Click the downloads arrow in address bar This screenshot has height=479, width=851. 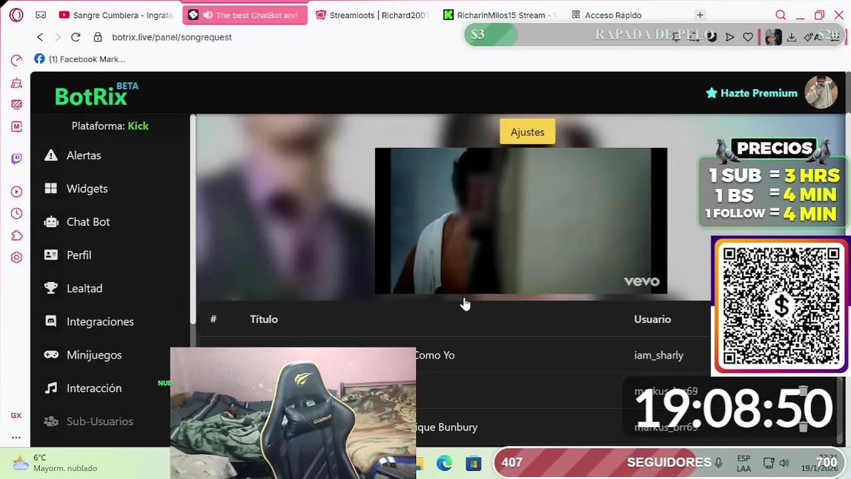(792, 37)
